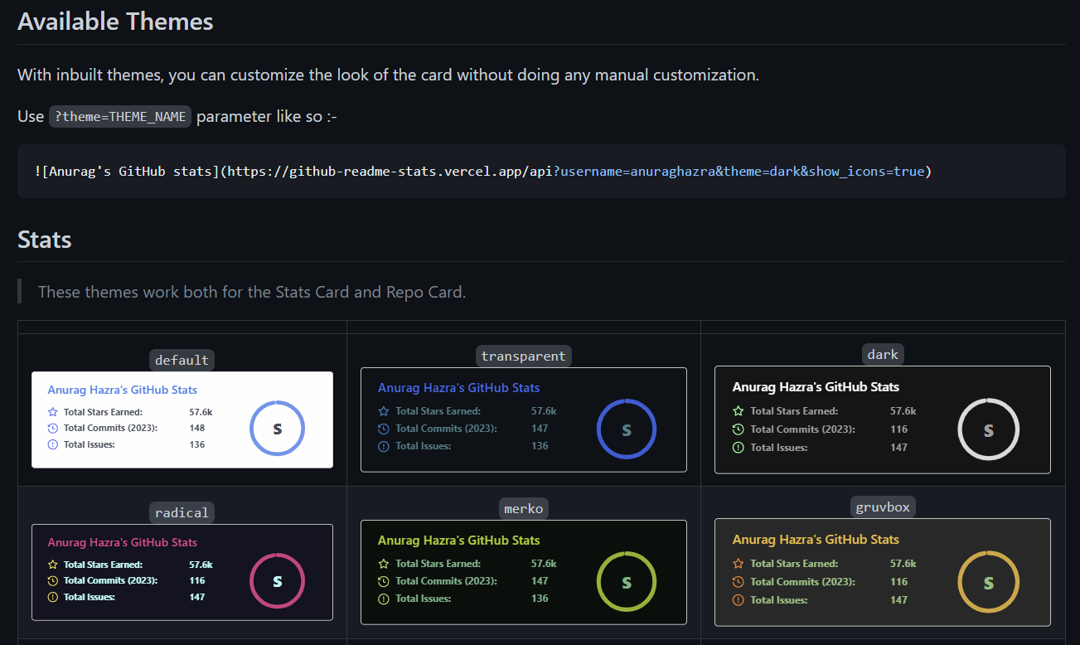Click the star icon in merko card
This screenshot has width=1080, height=645.
[383, 564]
